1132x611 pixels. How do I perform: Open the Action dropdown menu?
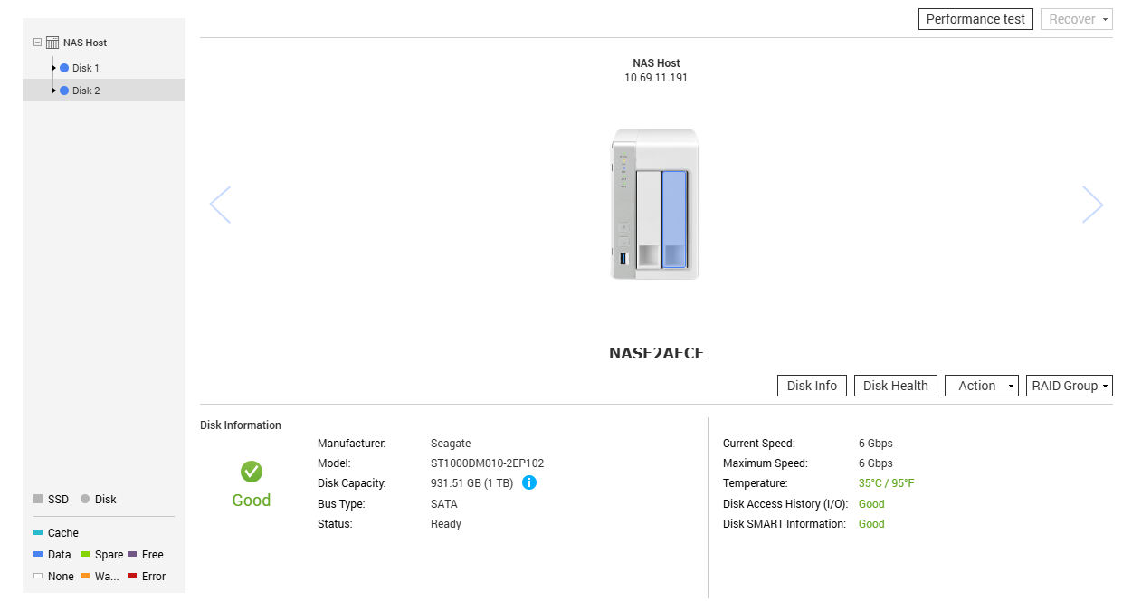pyautogui.click(x=981, y=386)
